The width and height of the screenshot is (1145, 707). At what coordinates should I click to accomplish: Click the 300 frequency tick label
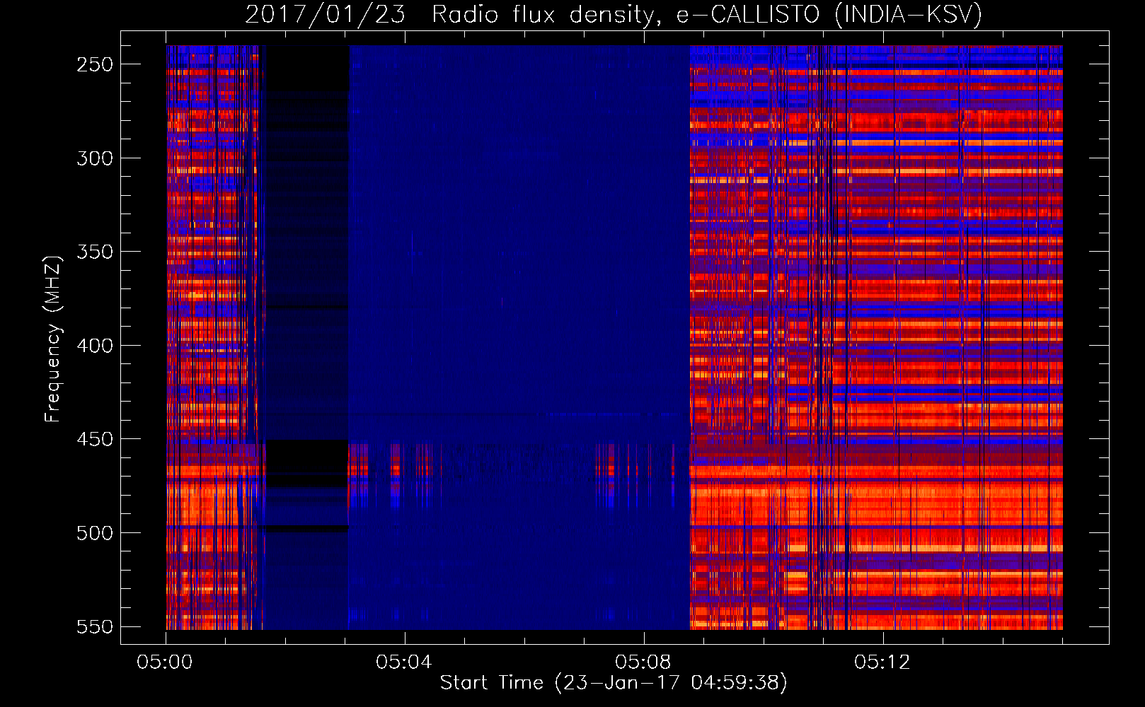coord(95,158)
